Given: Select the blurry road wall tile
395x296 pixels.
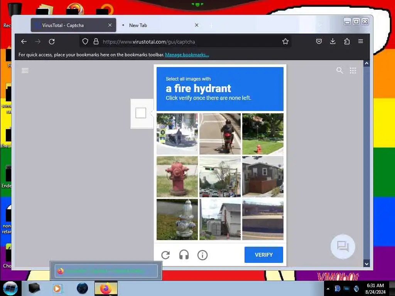Looking at the screenshot, I should pyautogui.click(x=263, y=219).
